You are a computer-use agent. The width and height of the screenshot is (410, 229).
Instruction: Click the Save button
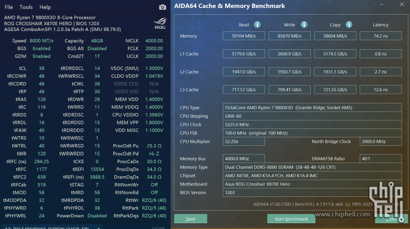(191, 219)
